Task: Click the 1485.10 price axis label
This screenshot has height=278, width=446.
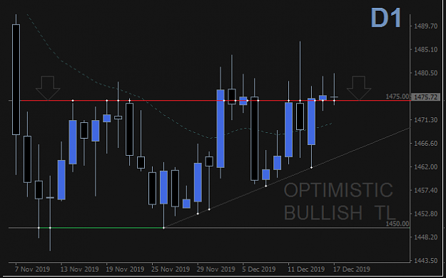Action: 426,50
